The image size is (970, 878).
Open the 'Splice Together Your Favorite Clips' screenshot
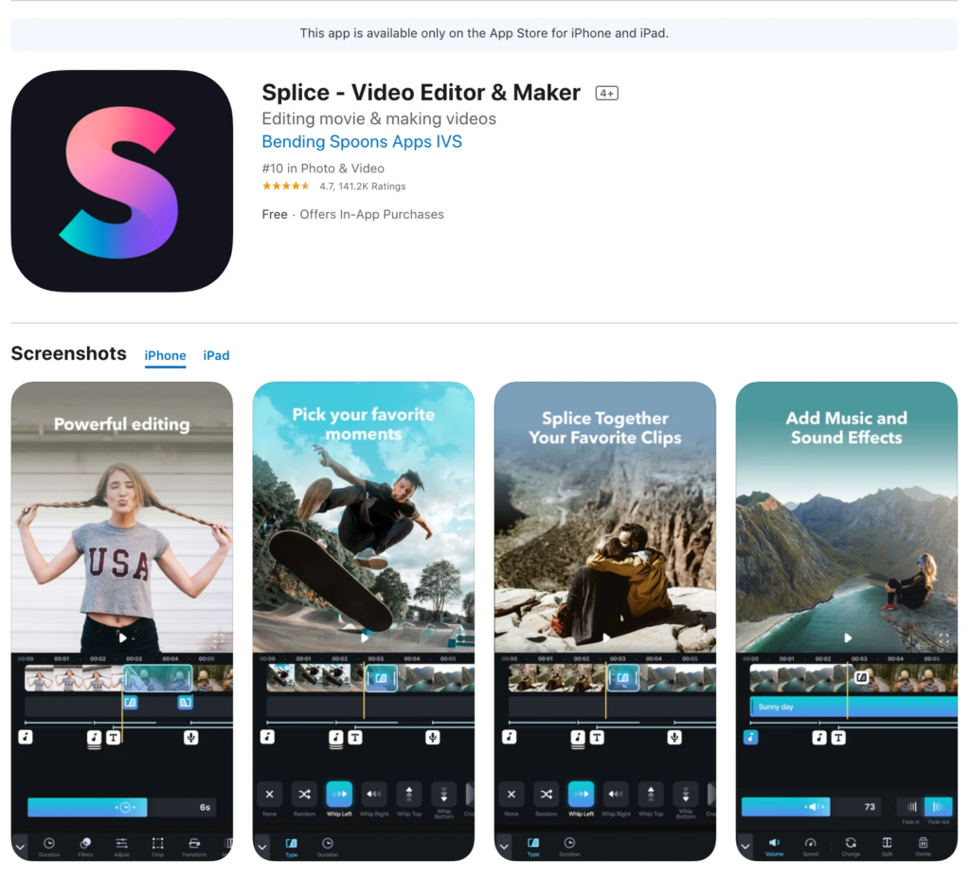point(605,620)
